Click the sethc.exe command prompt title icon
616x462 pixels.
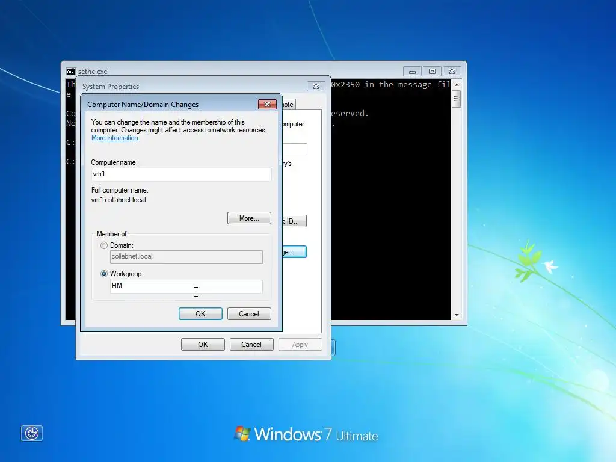(x=71, y=72)
